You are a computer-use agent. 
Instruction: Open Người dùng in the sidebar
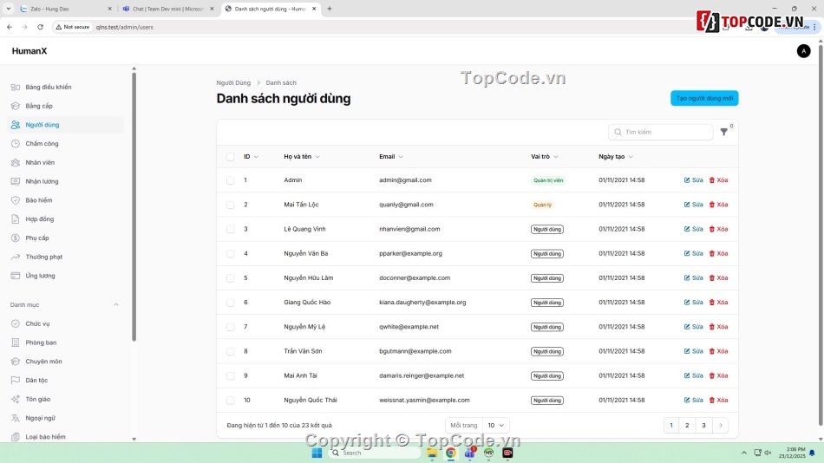tap(66, 125)
